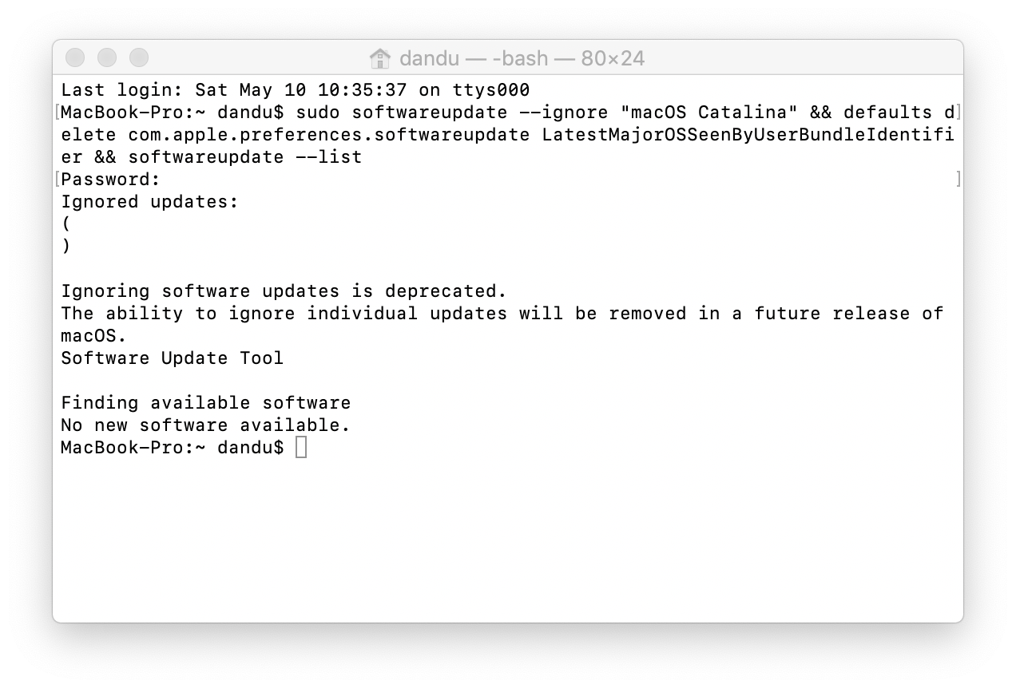Click the LatestMajorOSSeenByUserBundleIdentifier text
1016x688 pixels.
pyautogui.click(x=748, y=134)
